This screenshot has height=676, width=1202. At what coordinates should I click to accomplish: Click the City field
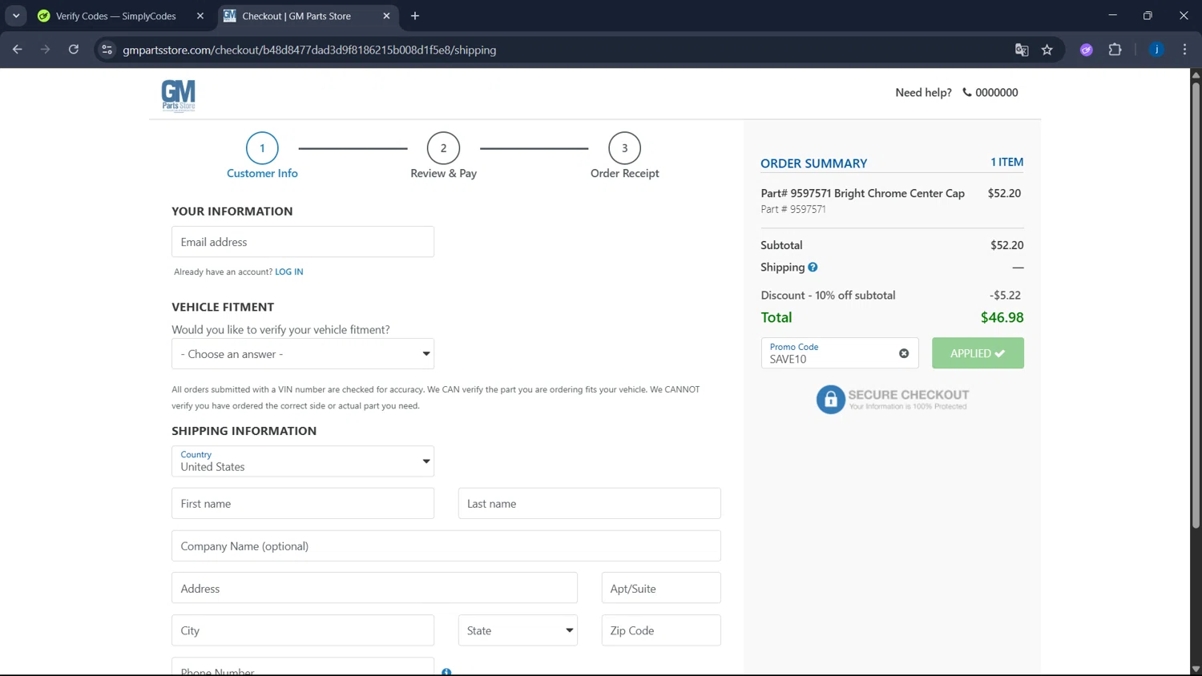303,630
